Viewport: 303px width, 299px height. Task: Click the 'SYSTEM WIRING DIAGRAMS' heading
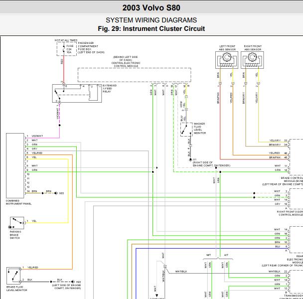coord(151,20)
